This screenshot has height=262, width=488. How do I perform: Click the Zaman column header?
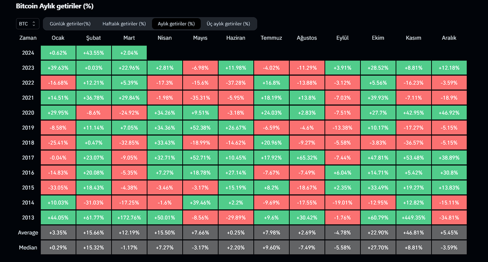28,38
